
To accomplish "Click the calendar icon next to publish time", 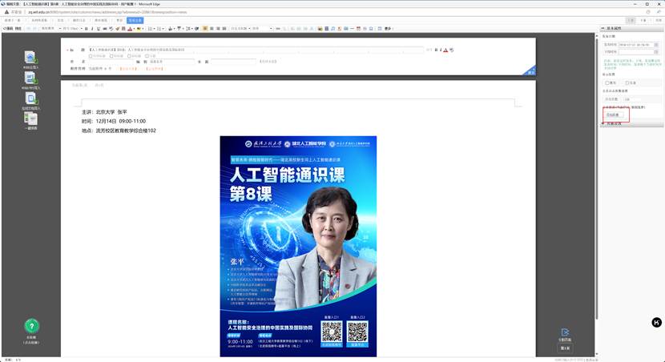I will click(x=656, y=45).
